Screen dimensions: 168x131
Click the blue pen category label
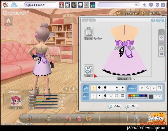point(86,96)
